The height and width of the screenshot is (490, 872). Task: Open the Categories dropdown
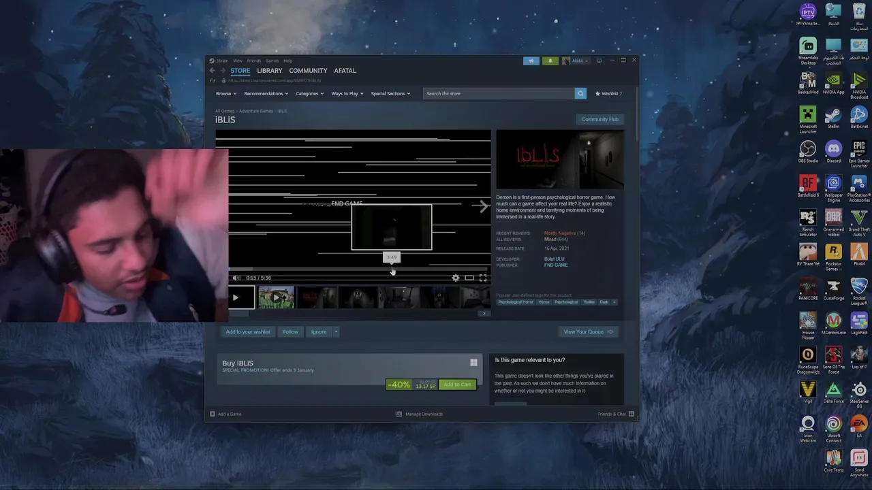(x=309, y=93)
